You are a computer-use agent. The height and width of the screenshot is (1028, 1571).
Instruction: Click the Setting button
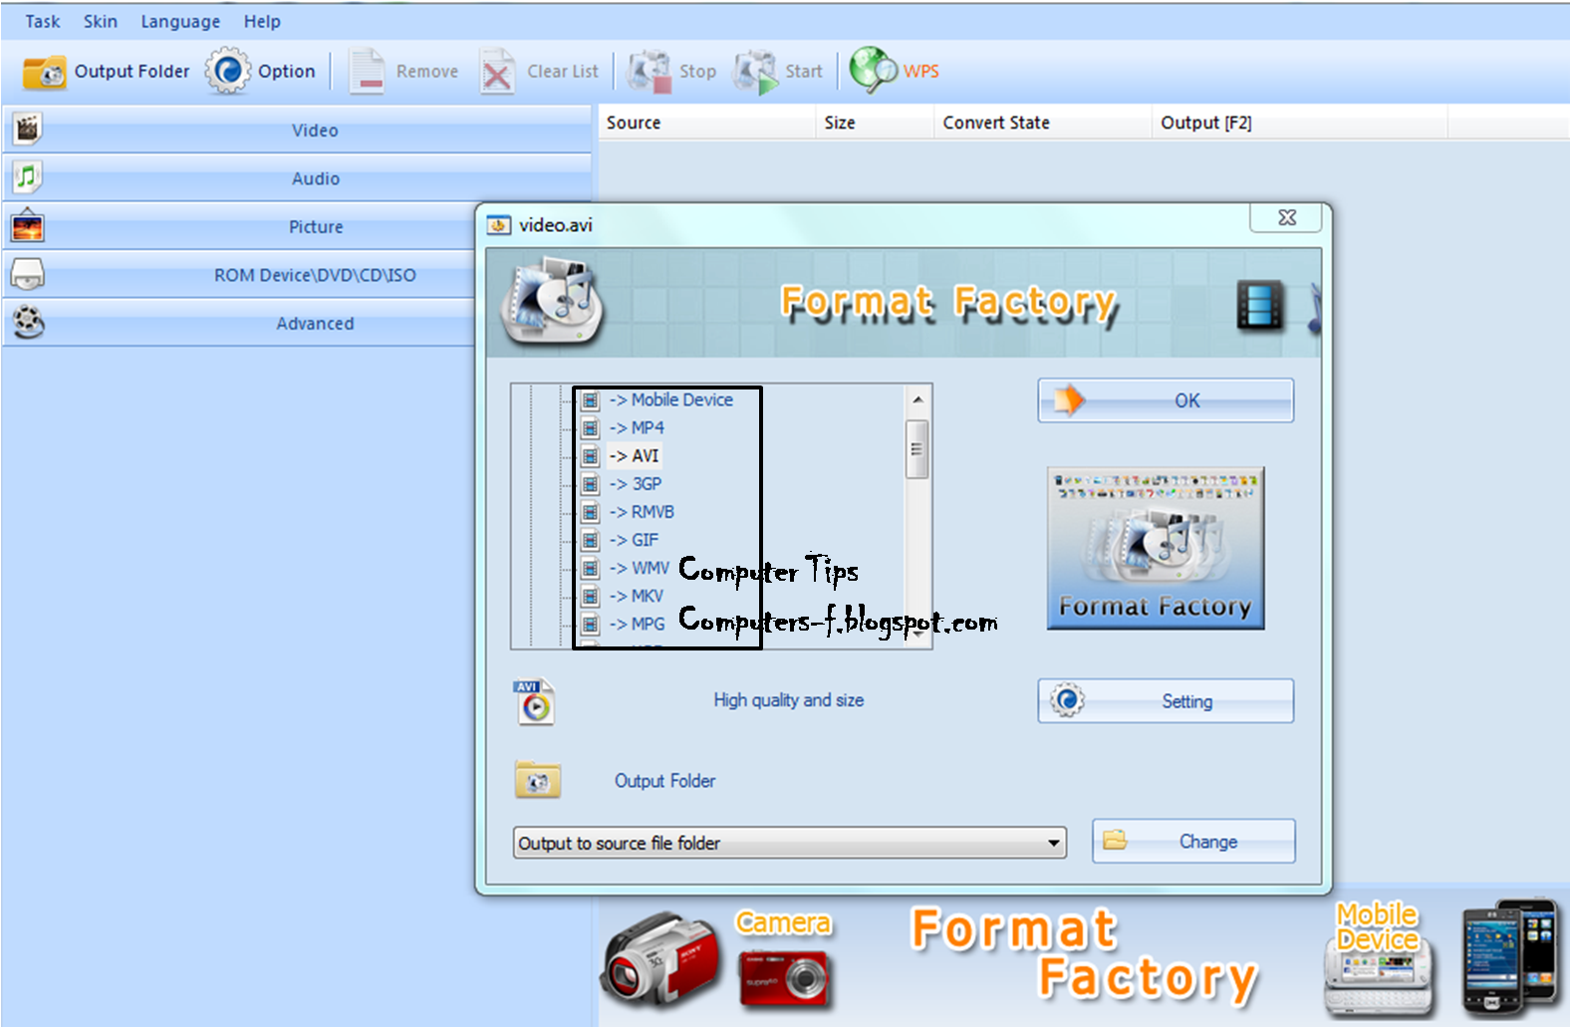click(x=1166, y=701)
